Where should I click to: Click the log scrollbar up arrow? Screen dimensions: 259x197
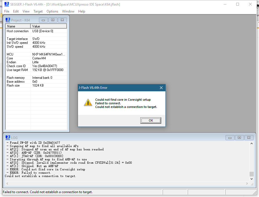pyautogui.click(x=251, y=143)
